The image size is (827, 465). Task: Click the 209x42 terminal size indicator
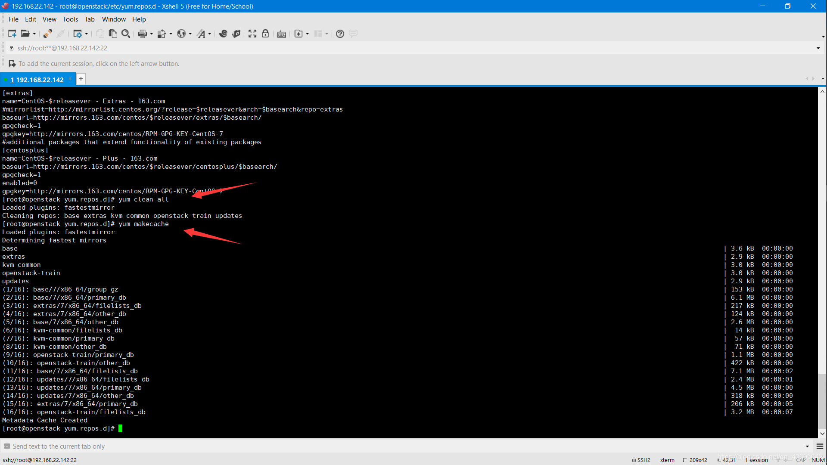695,460
